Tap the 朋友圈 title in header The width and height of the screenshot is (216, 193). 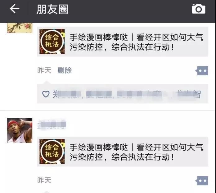[x=52, y=9]
